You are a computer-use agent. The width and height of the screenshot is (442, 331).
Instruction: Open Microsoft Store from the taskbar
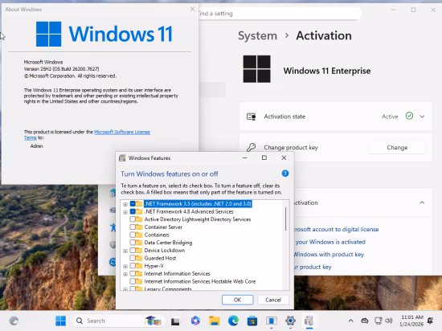pyautogui.click(x=252, y=321)
